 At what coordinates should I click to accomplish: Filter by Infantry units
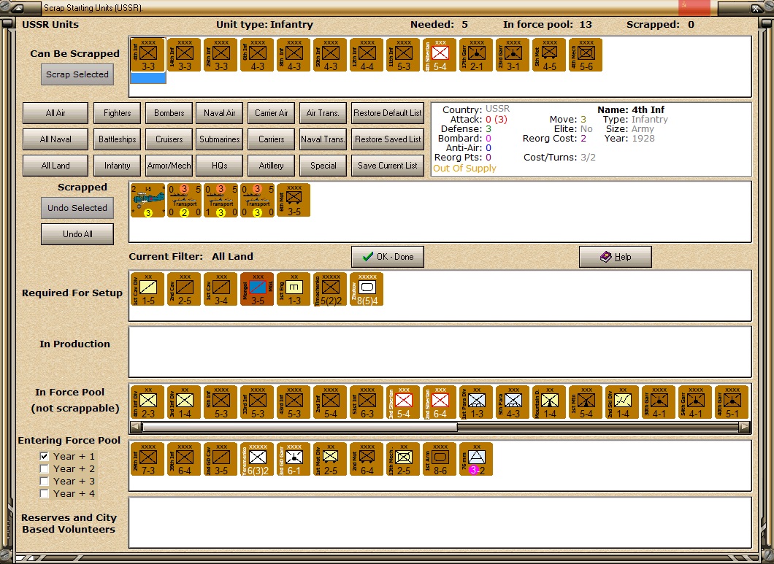point(117,166)
